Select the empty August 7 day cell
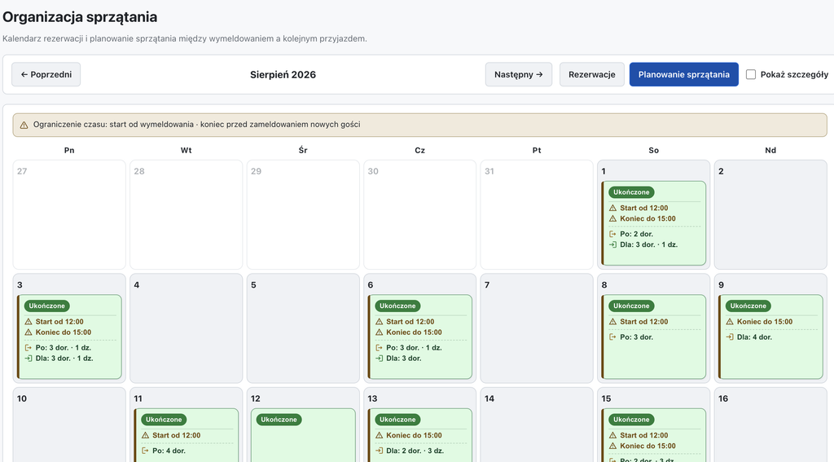 click(x=537, y=328)
